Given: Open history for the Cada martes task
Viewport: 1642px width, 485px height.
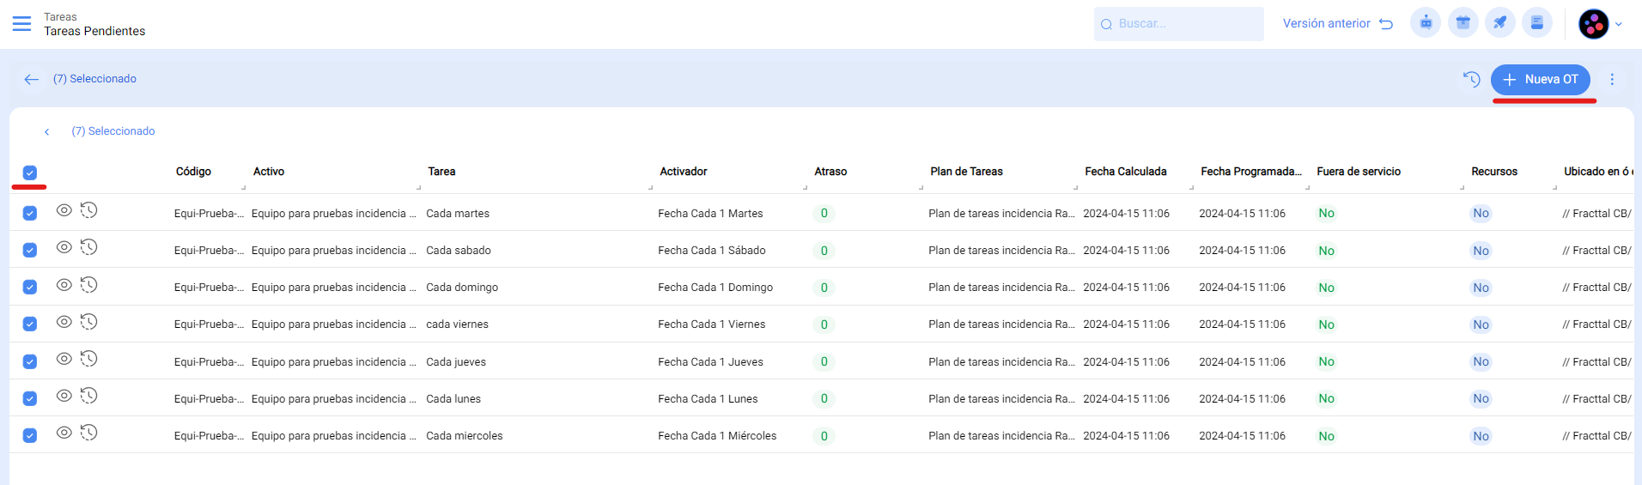Looking at the screenshot, I should coord(89,210).
